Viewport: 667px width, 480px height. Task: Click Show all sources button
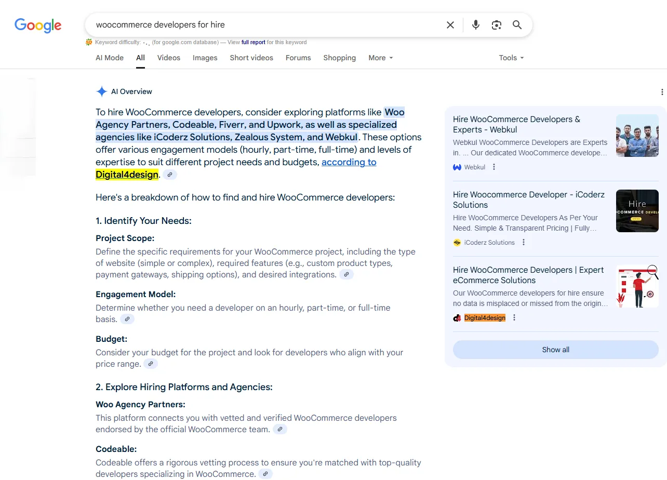pyautogui.click(x=555, y=350)
